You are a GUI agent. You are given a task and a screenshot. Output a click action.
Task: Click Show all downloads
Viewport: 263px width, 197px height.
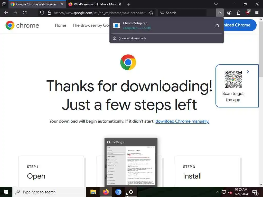[x=132, y=38]
